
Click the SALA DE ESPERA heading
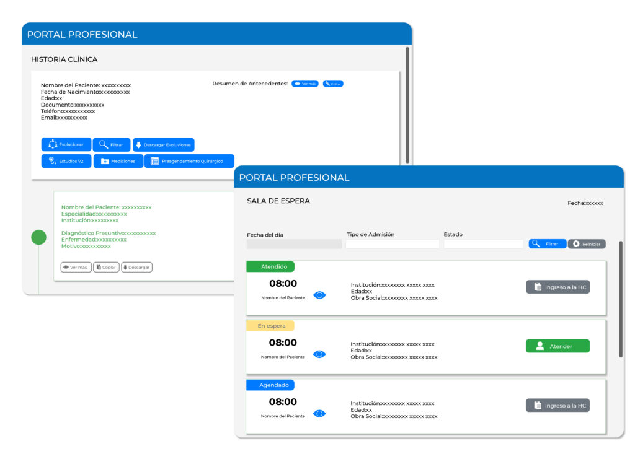point(278,201)
